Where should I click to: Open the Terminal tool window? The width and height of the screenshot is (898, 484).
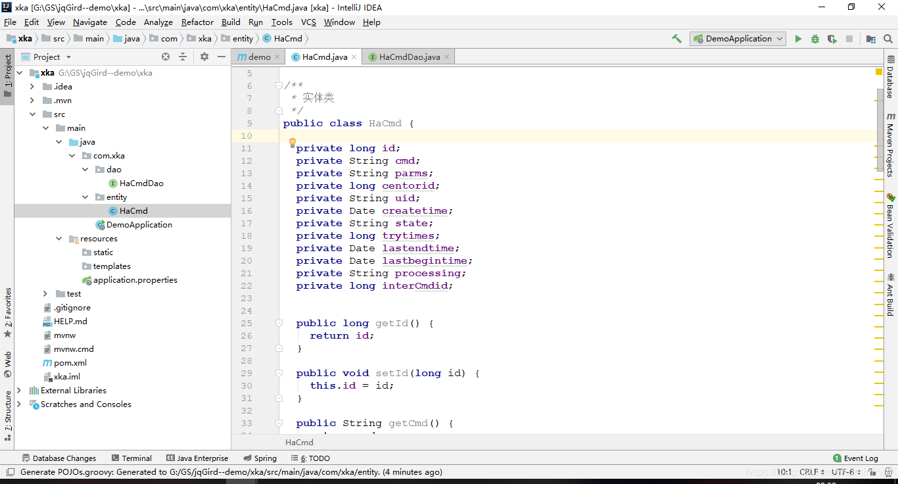tap(131, 458)
